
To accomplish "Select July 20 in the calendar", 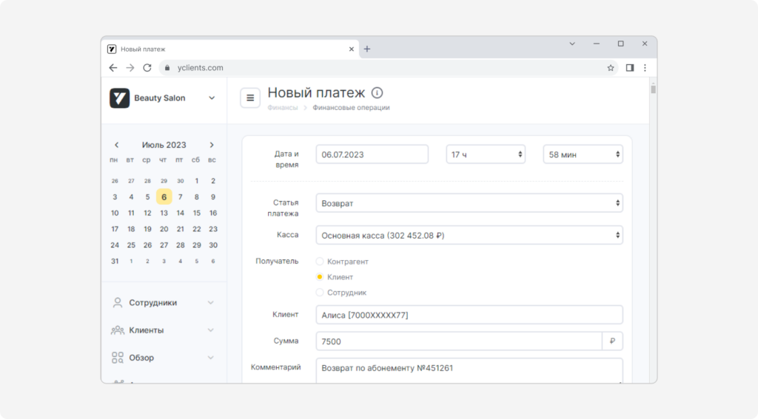I will [x=164, y=229].
